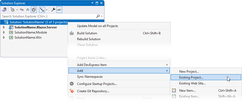Screen dimensions: 242x104
Task: Click the magnifier search icon
Action: 98,16
